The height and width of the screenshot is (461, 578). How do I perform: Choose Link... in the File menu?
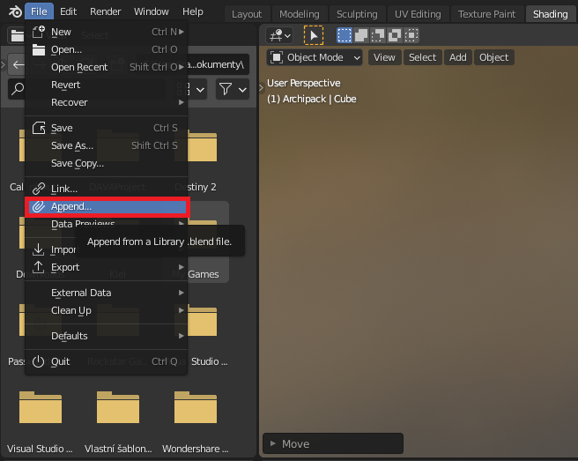(x=106, y=189)
